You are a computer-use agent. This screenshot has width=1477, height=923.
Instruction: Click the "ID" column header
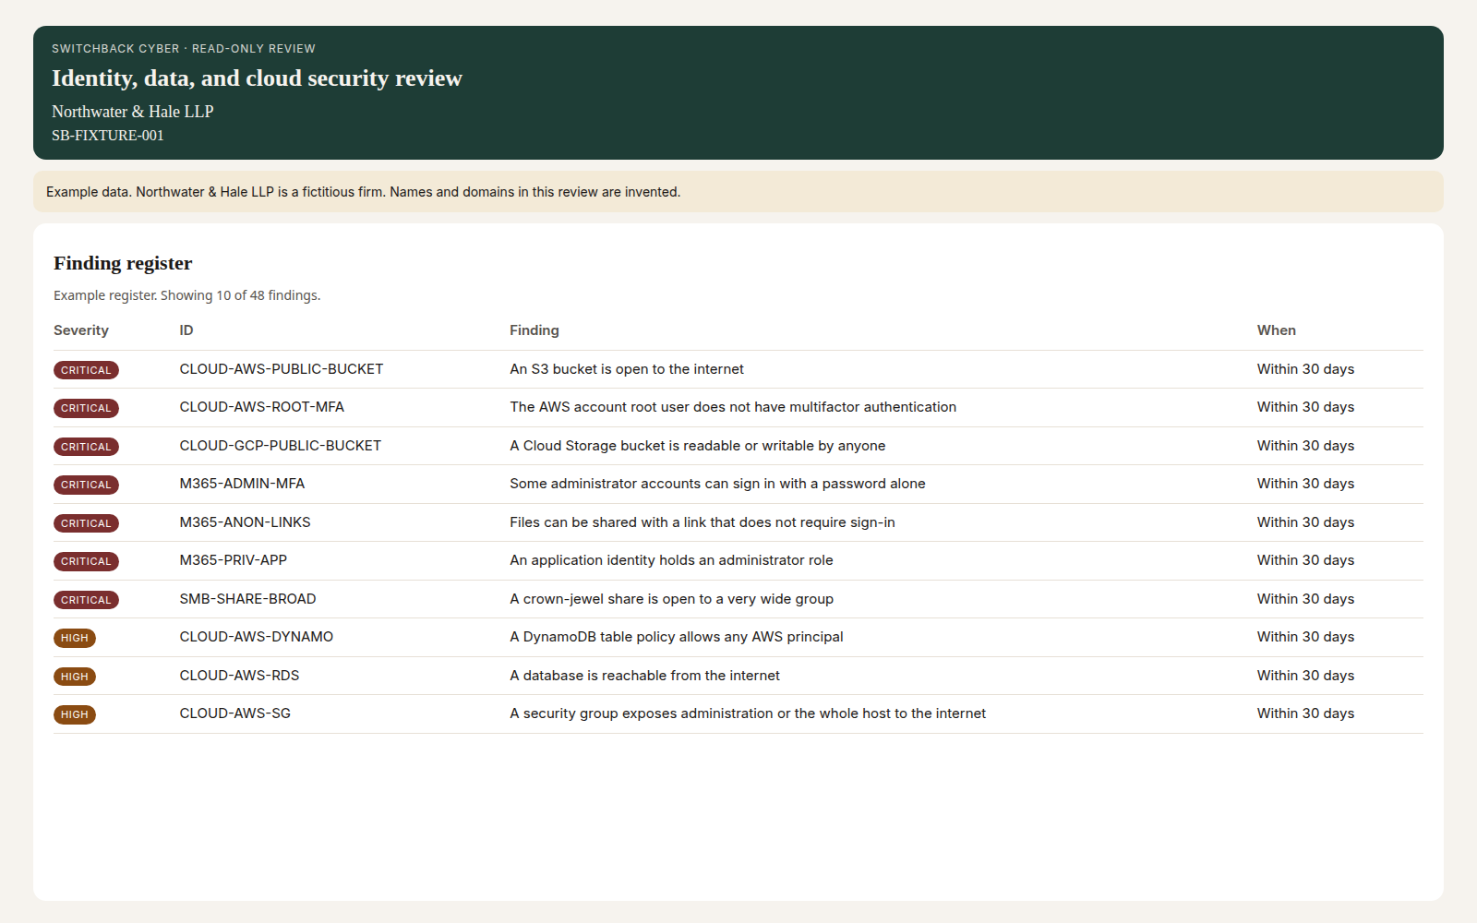point(186,330)
